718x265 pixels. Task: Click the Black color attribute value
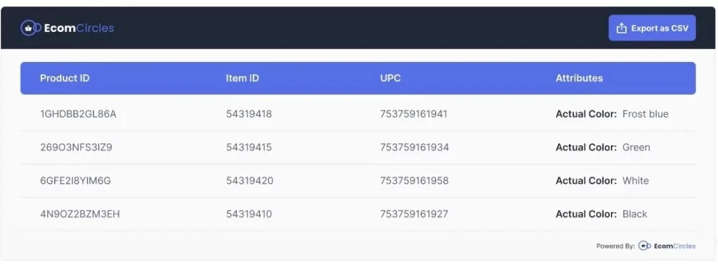click(x=634, y=214)
